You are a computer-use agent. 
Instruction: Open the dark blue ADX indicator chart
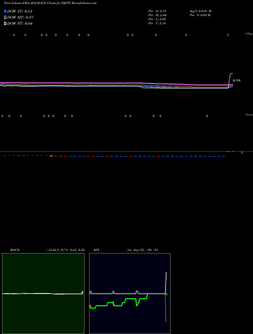[130, 294]
